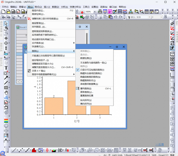Select the Rectangle drawing tool
Image resolution: width=178 pixels, height=156 pixels.
[6, 88]
